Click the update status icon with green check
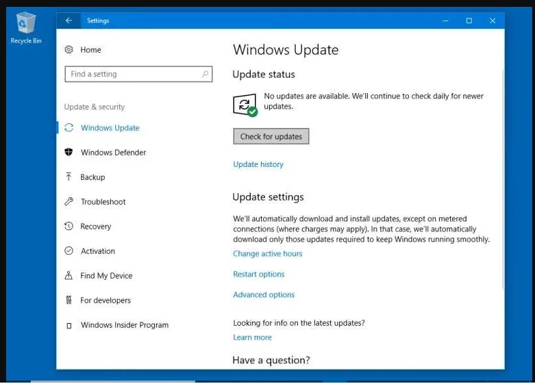535x386 pixels. point(245,105)
